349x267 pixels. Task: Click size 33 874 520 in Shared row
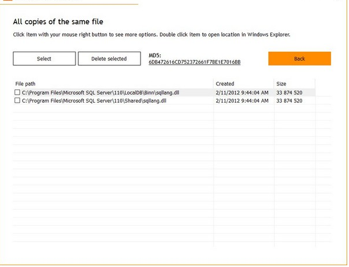(289, 101)
